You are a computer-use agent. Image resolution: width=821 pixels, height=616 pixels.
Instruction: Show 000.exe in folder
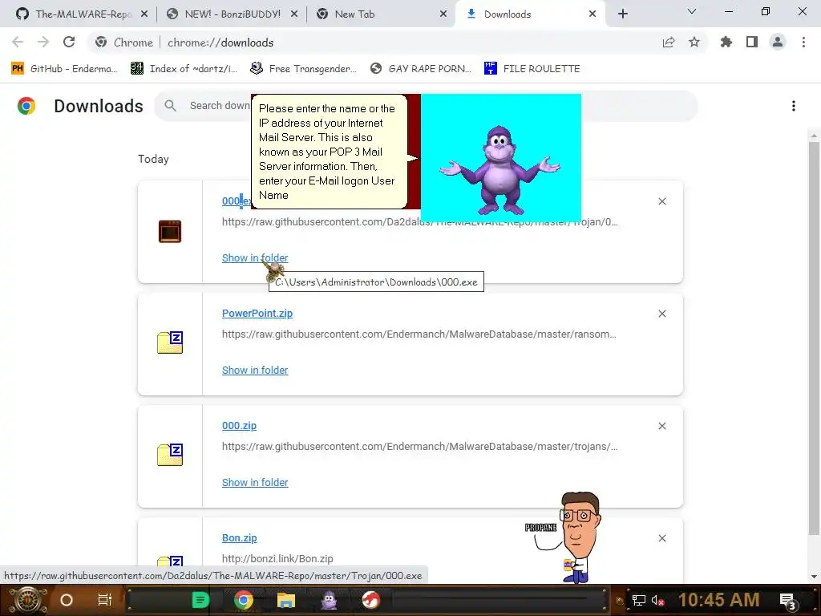click(x=255, y=257)
